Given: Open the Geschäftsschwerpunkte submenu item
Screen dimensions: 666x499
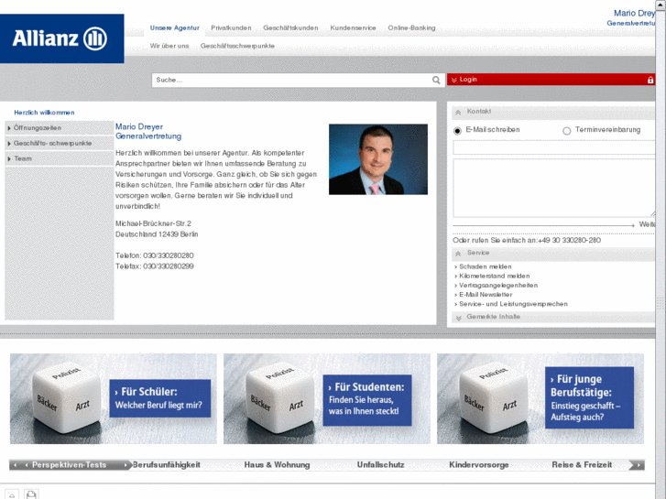Looking at the screenshot, I should tap(237, 46).
